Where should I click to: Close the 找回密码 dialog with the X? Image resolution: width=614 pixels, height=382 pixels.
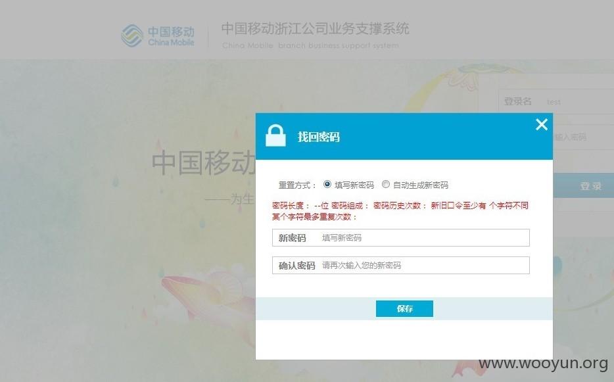542,124
